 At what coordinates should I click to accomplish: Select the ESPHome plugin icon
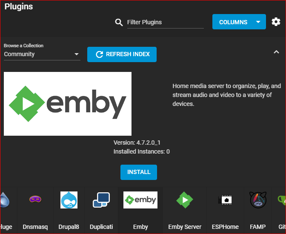point(225,200)
